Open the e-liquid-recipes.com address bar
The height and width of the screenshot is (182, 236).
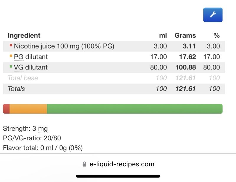(118, 164)
